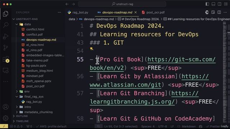Open Extensions view with the 2 badge
230x129 pixels.
(x=6, y=59)
